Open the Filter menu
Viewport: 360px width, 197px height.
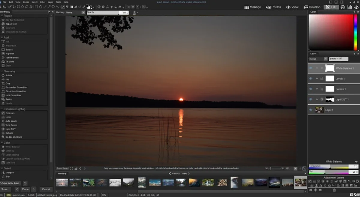coord(43,2)
